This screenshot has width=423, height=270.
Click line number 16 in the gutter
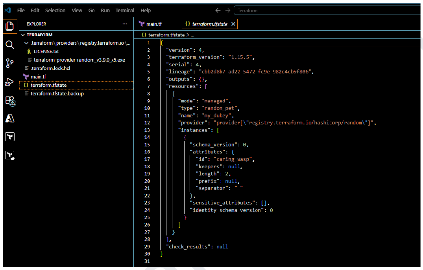click(x=147, y=152)
